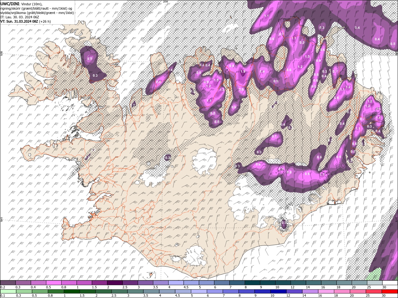The image size is (398, 298).
Task: Click the deep blue 10 swatch in lower legend
Action: click(278, 291)
